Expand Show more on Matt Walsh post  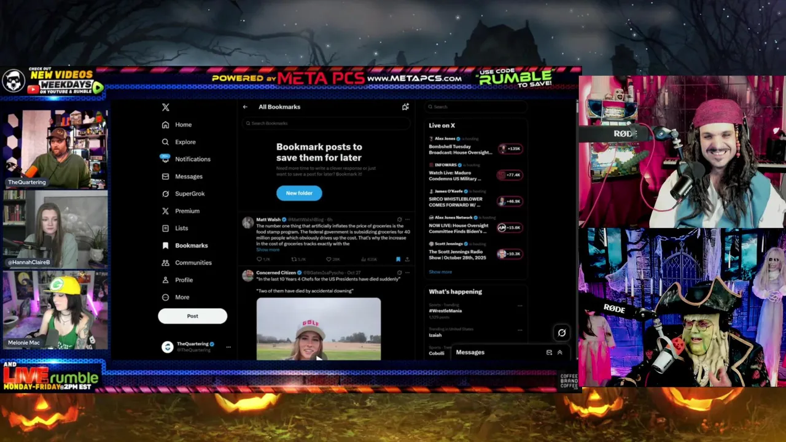(268, 250)
